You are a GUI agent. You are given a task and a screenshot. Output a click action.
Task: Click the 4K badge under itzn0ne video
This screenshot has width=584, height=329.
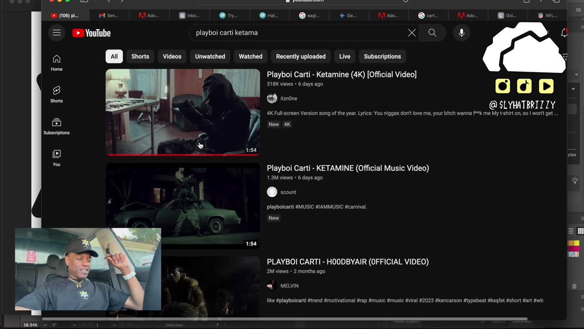pyautogui.click(x=287, y=124)
